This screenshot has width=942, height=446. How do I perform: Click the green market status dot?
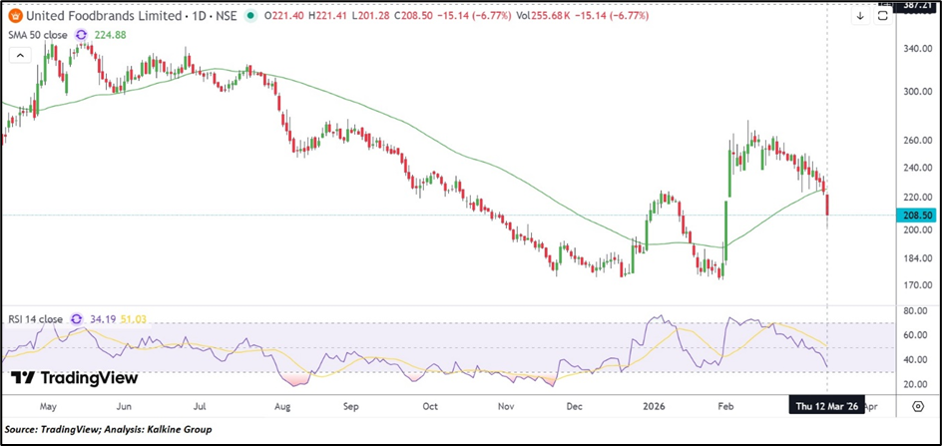click(x=249, y=16)
